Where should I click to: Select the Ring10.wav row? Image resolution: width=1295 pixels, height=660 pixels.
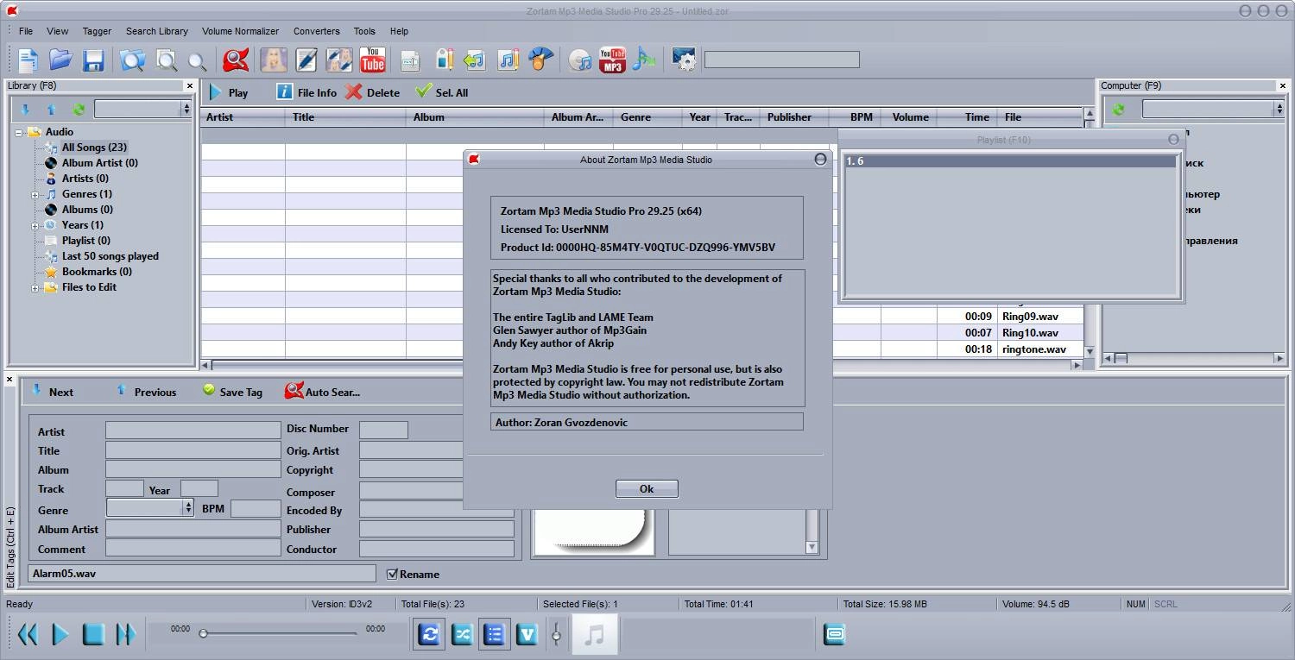coord(642,333)
